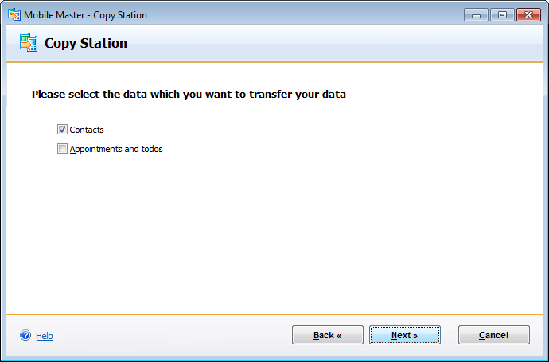549x362 pixels.
Task: Go back with the Back button
Action: point(327,335)
